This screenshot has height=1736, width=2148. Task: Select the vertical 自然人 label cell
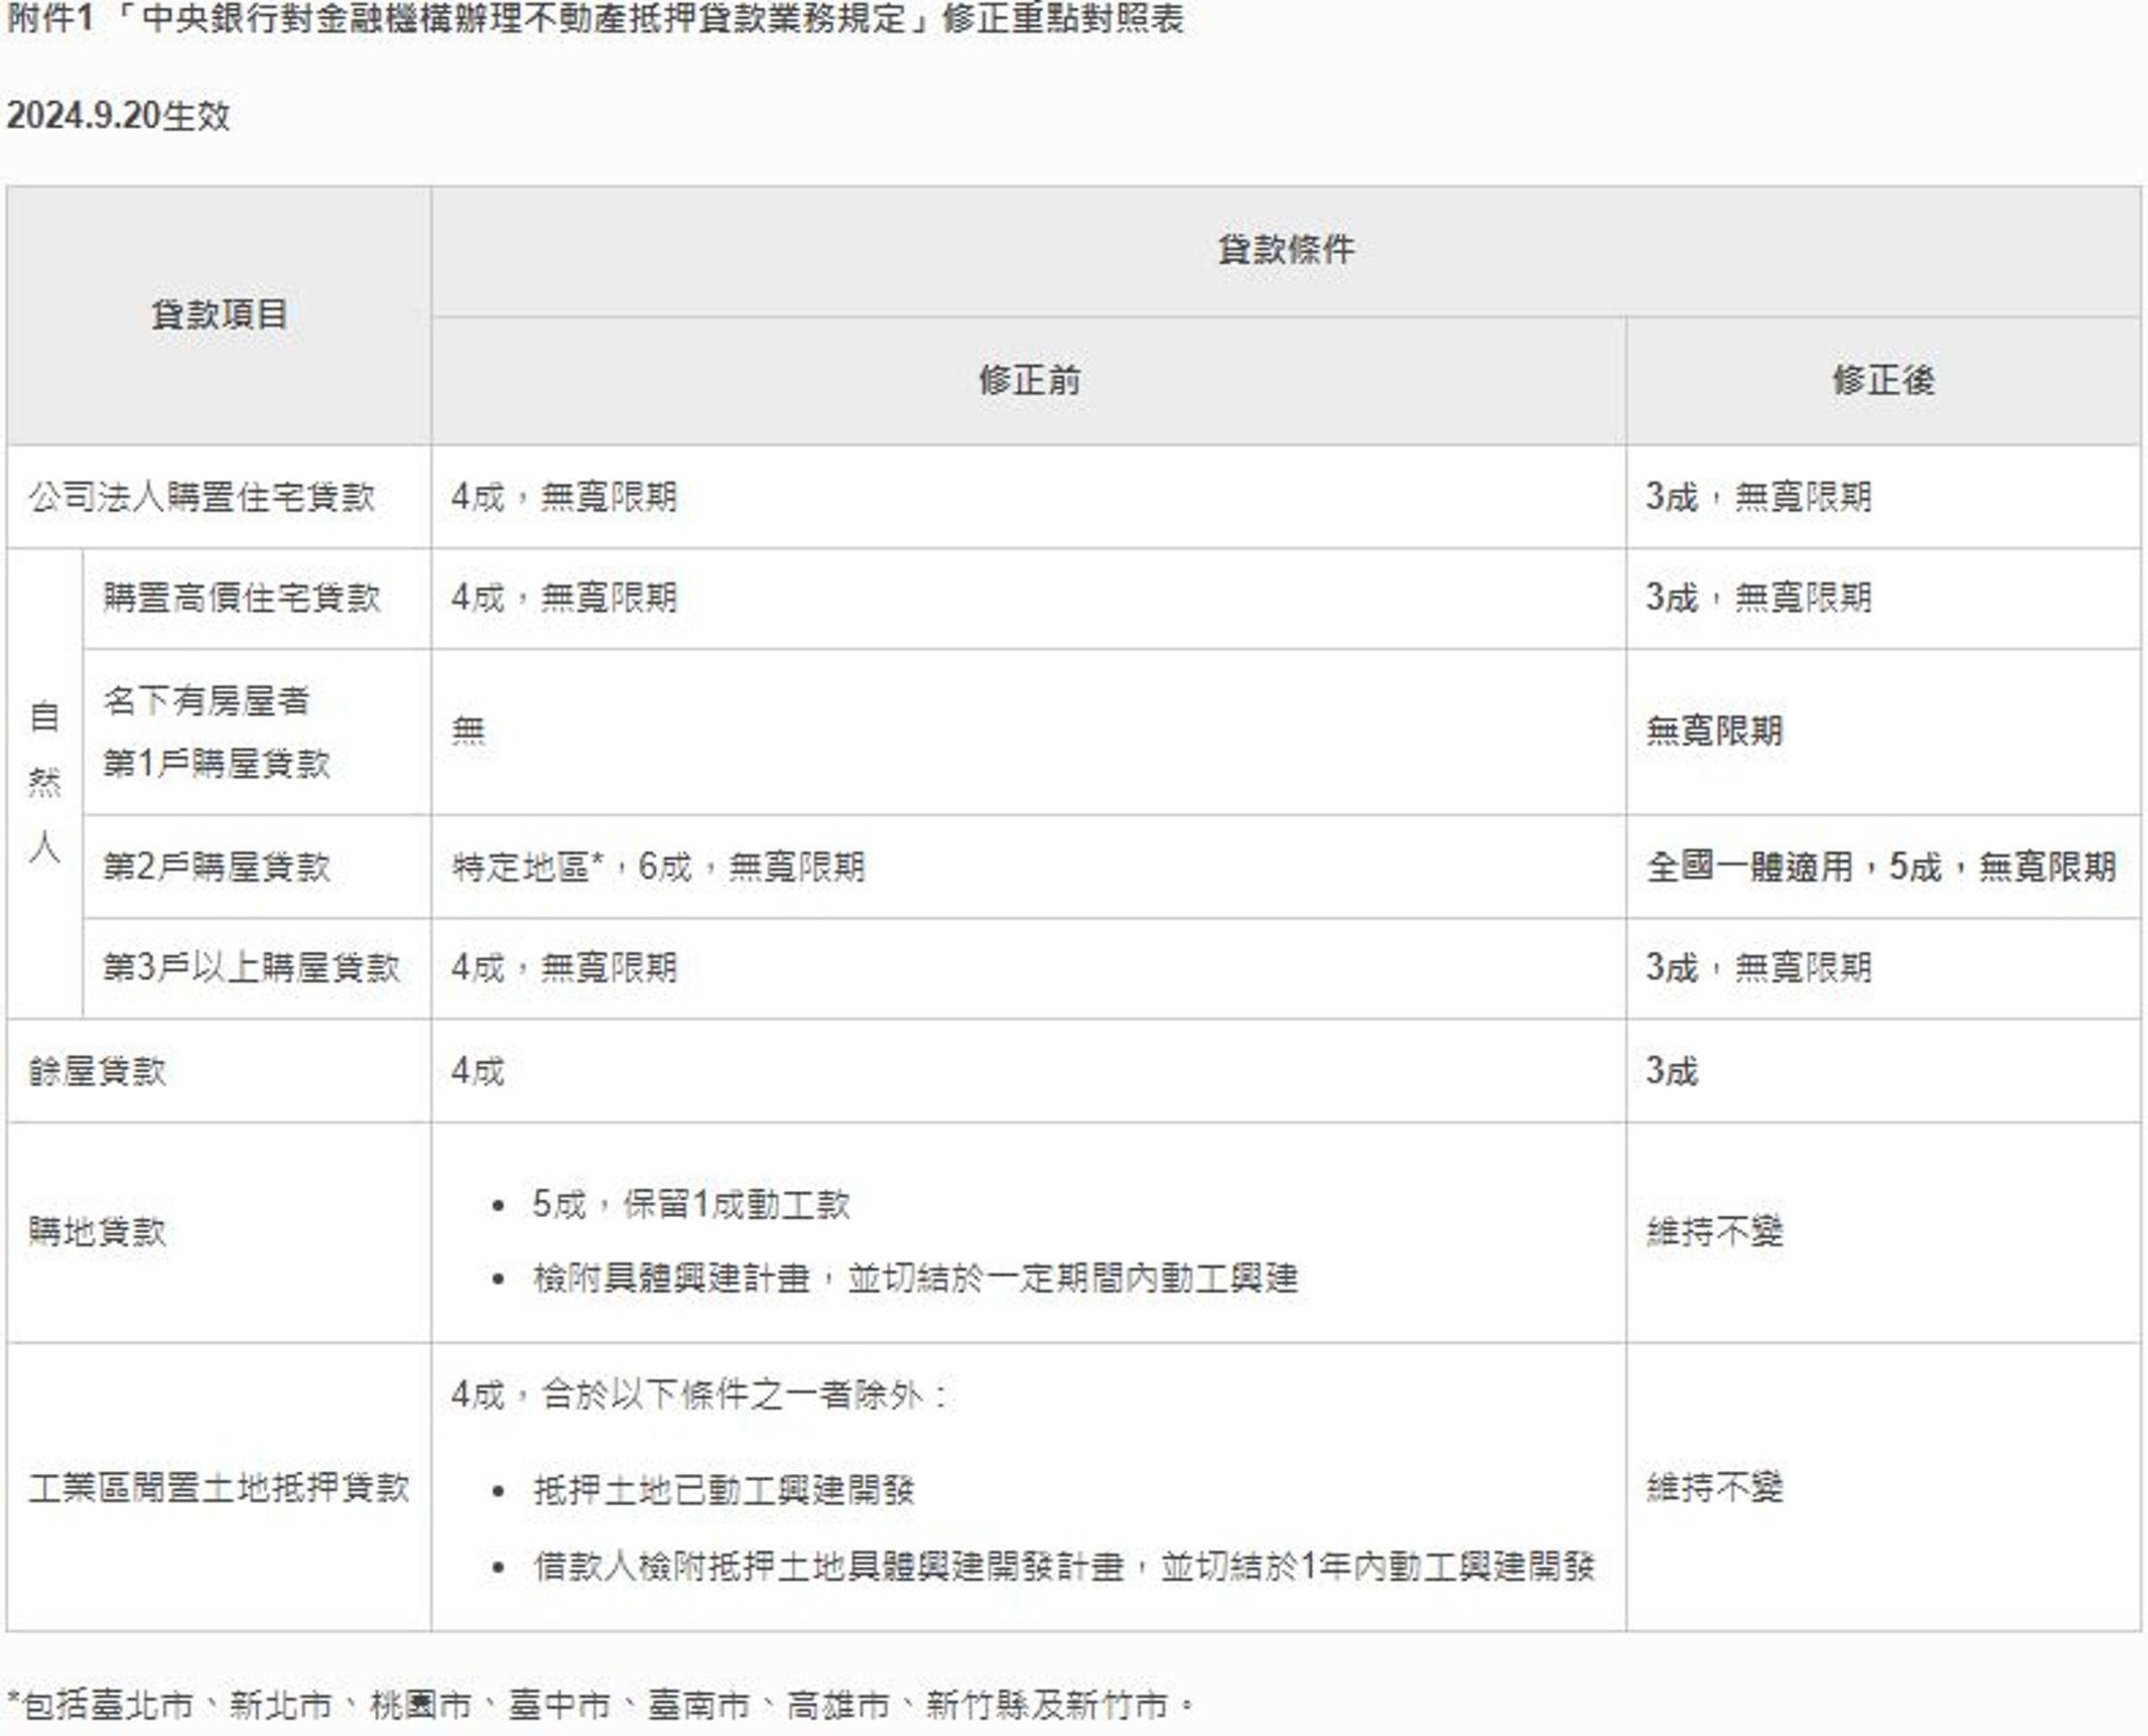(45, 783)
